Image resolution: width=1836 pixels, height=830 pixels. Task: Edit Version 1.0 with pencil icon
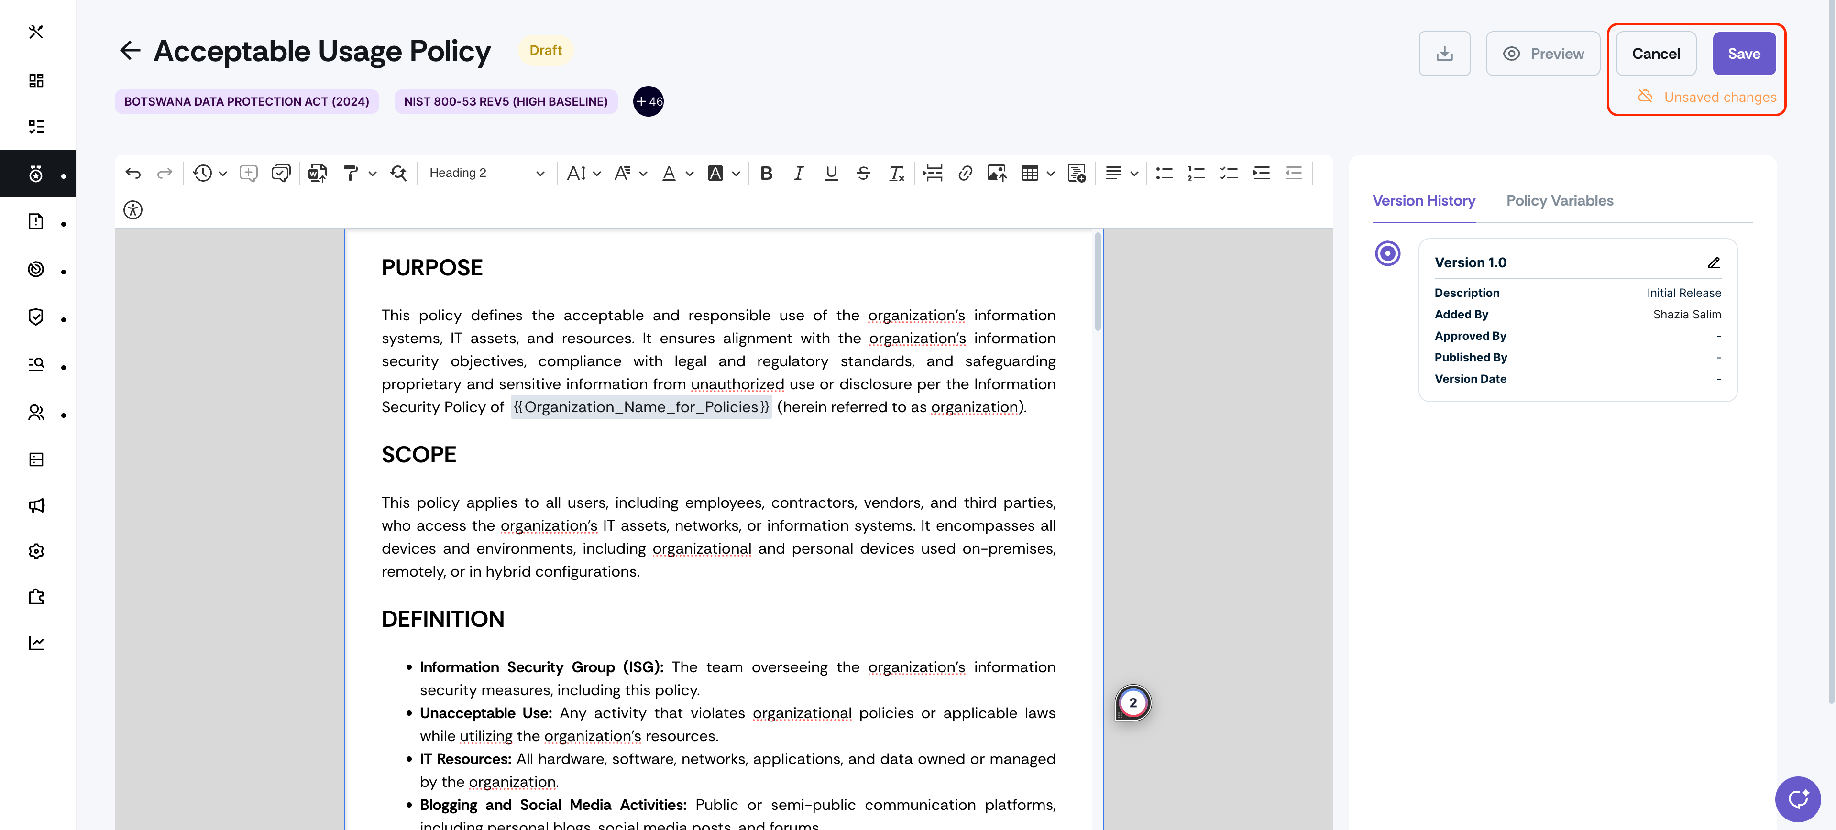tap(1714, 263)
